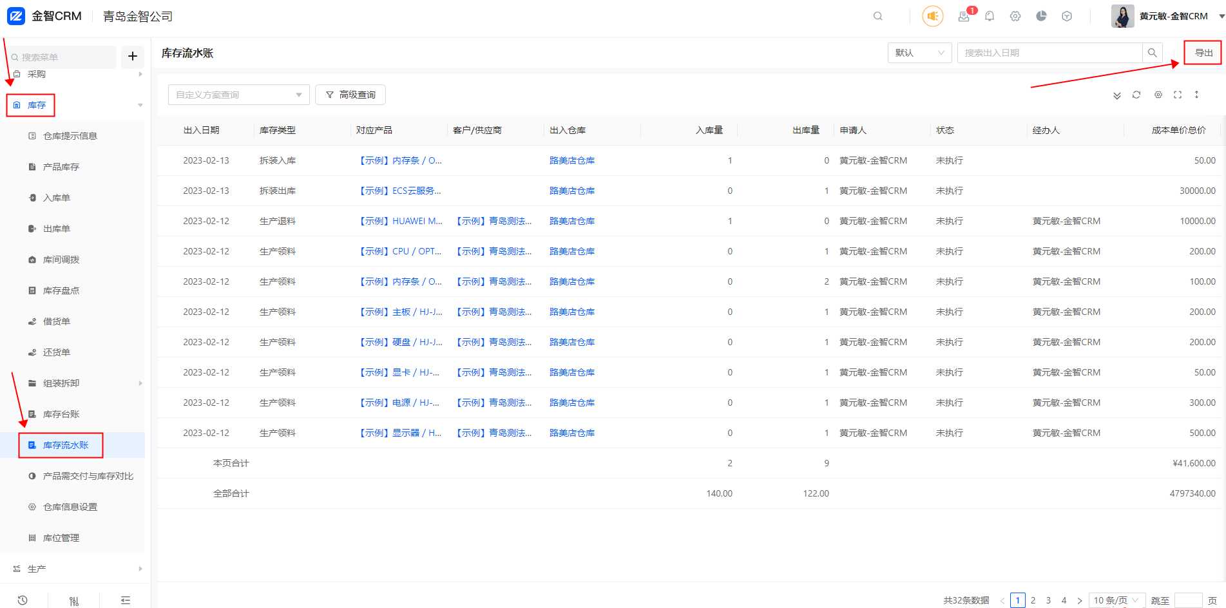Image resolution: width=1226 pixels, height=608 pixels.
Task: Open product link 【示例】HUAWEI M...
Action: (x=399, y=221)
